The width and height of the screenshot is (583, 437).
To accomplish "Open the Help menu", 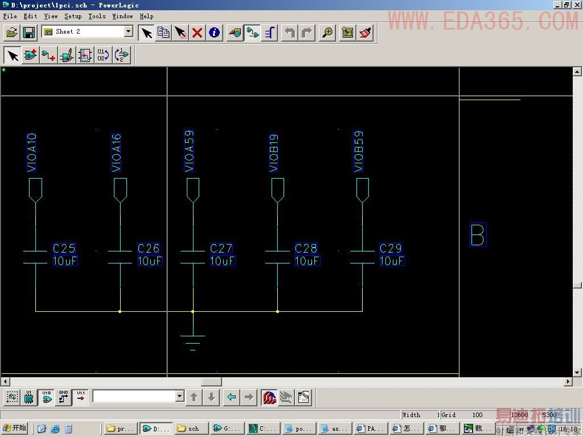I will 146,17.
